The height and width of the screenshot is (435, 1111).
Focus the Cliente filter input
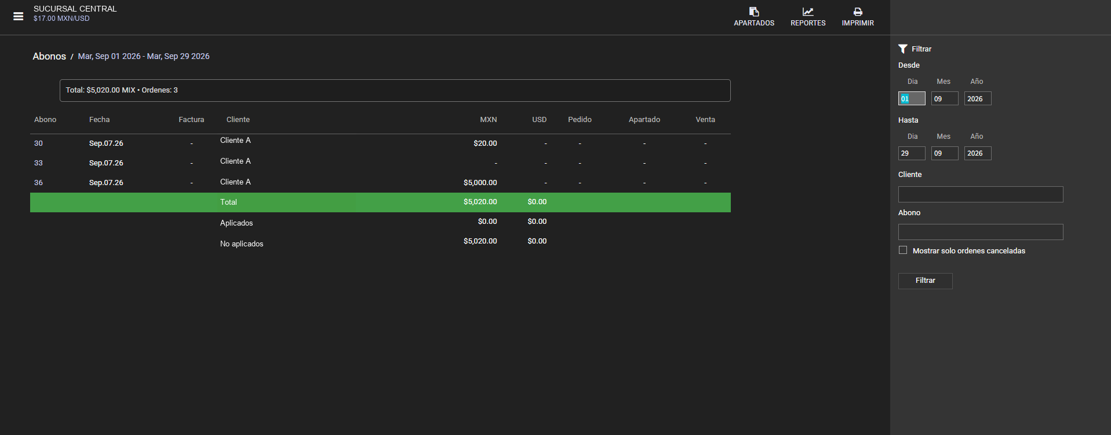point(981,194)
